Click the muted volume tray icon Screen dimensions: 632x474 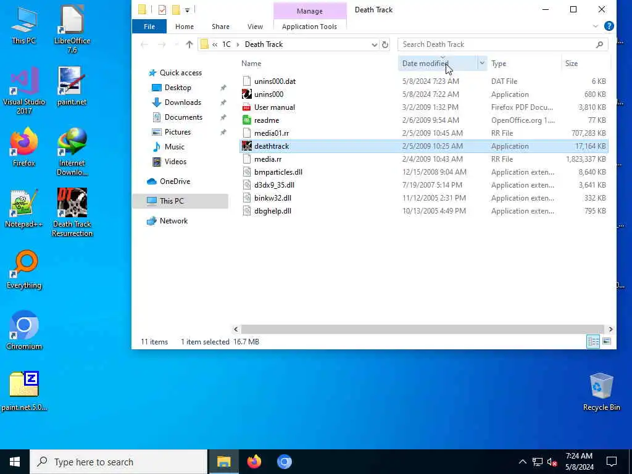(552, 462)
